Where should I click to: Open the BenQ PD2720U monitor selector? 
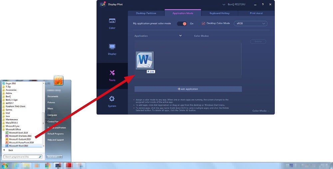(234, 4)
